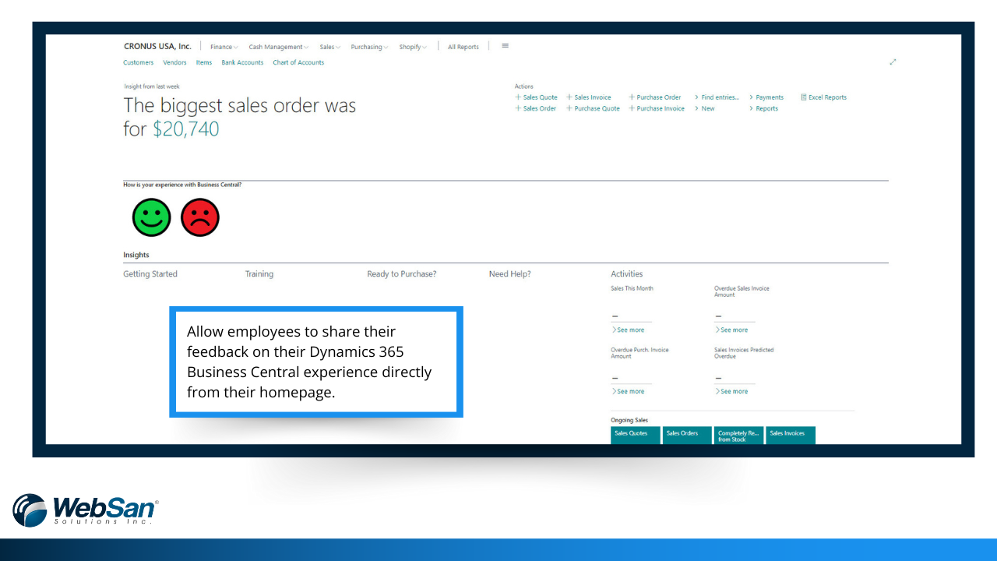Open the hamburger menu next to All Reports

505,46
